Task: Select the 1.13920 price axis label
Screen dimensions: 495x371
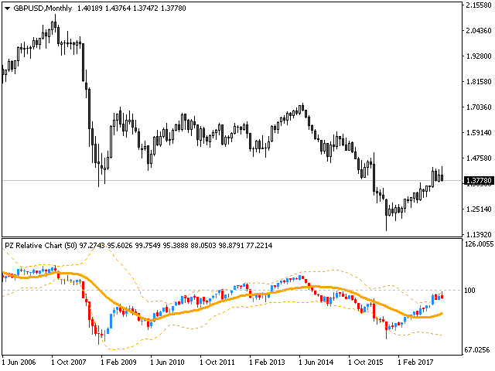Action: 479,235
